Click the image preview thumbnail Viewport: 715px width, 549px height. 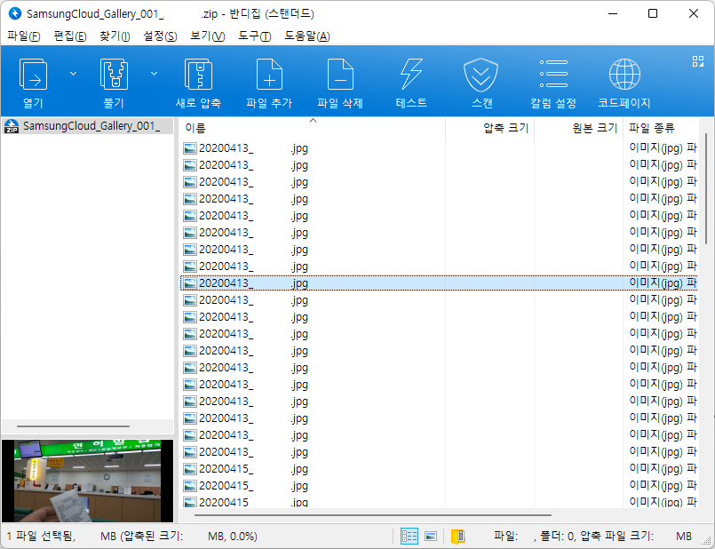(x=88, y=481)
